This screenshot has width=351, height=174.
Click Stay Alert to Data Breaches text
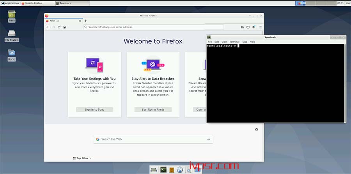pyautogui.click(x=153, y=79)
